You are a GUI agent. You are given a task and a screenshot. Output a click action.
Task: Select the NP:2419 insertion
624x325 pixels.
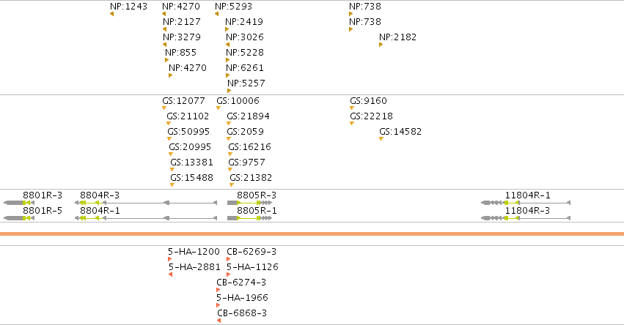[x=227, y=29]
